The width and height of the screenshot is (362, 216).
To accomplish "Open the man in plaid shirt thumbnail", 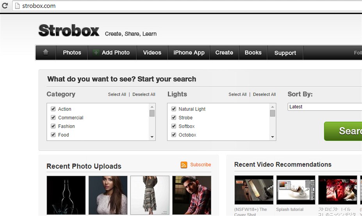I will click(x=191, y=195).
